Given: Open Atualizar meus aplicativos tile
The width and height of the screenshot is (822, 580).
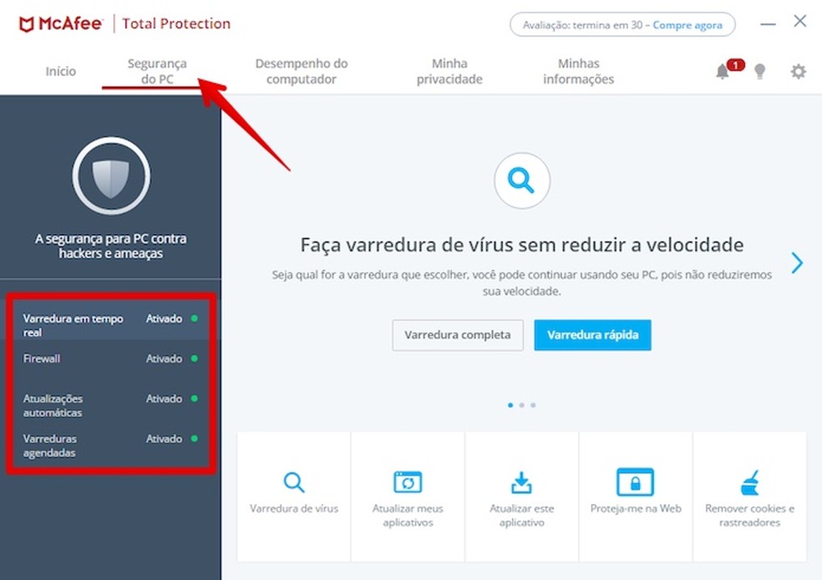Looking at the screenshot, I should click(408, 496).
